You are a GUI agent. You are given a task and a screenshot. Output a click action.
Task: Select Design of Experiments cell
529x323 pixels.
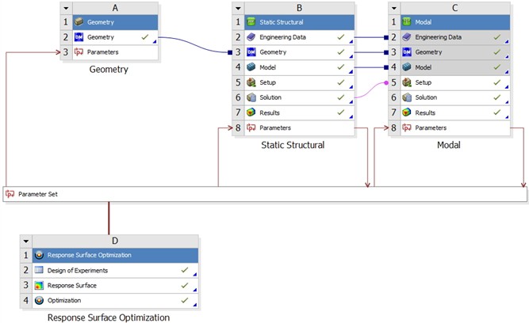click(x=115, y=271)
